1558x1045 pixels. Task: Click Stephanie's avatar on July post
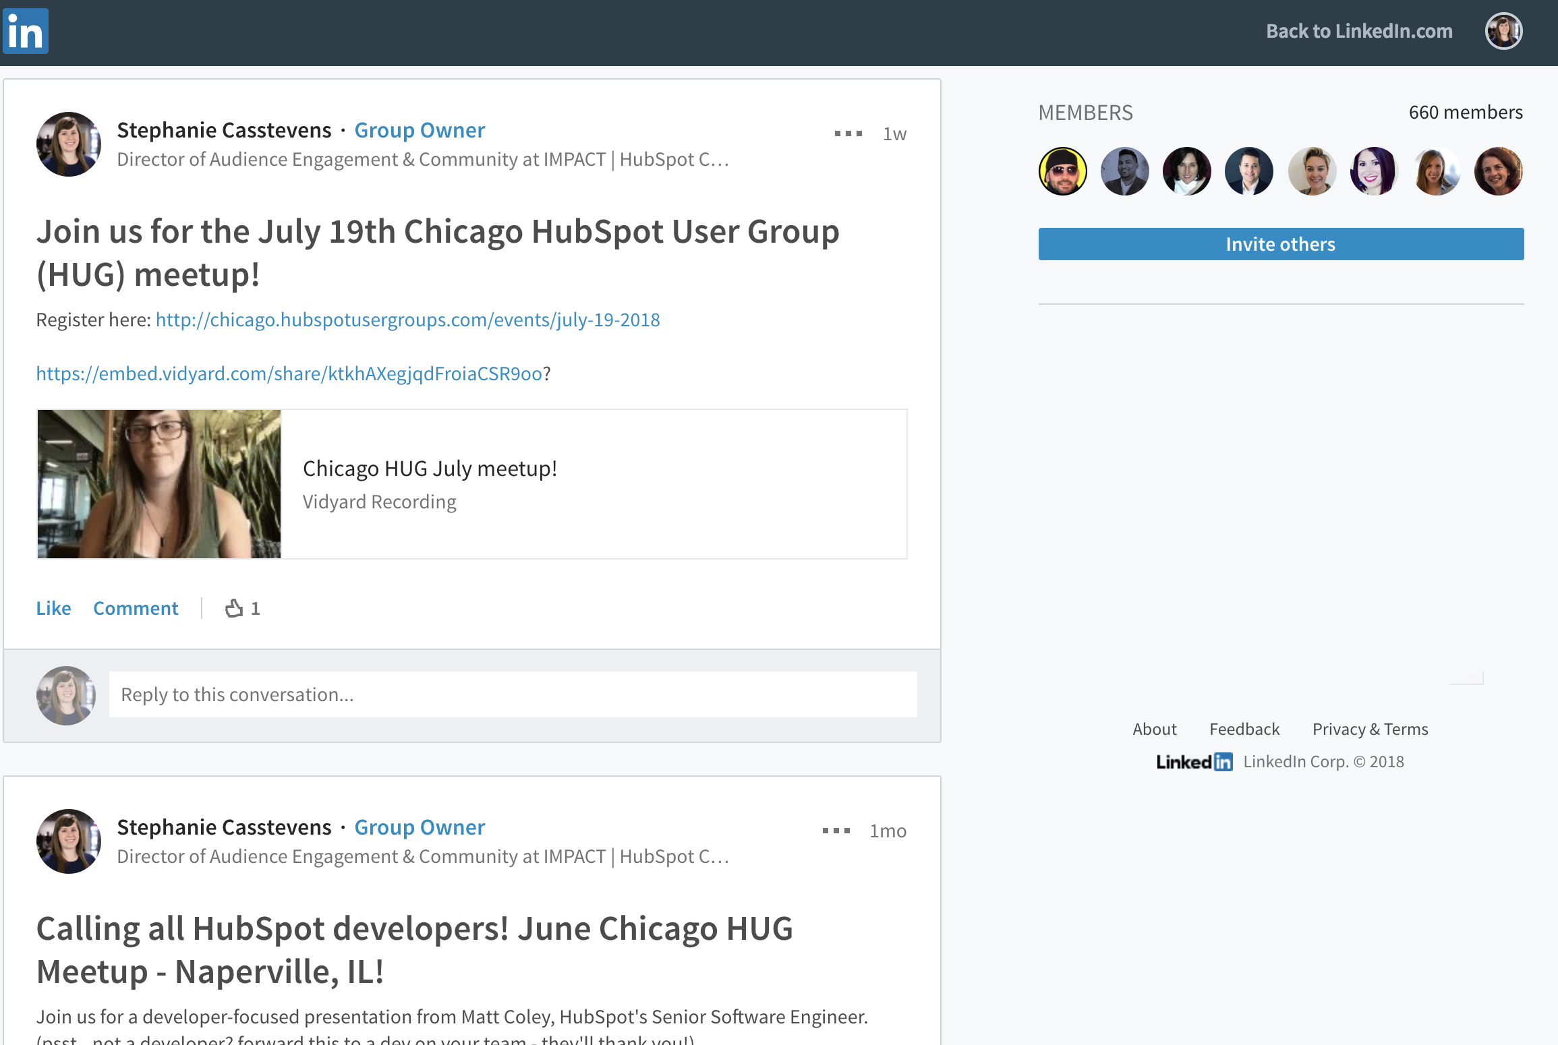coord(69,144)
